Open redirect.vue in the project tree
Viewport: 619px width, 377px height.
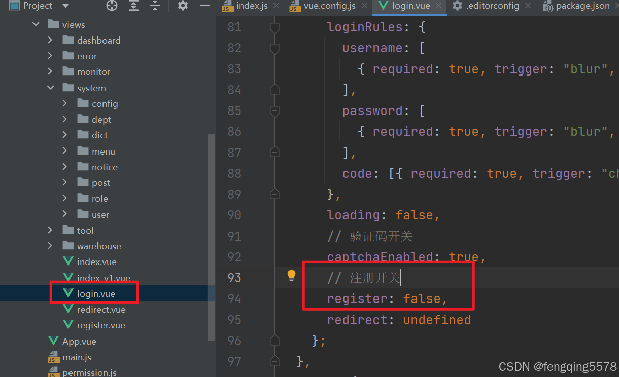pyautogui.click(x=101, y=309)
